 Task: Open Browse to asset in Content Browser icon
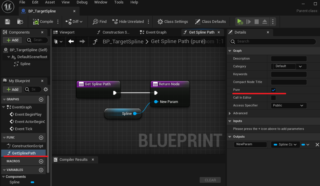click(x=20, y=22)
